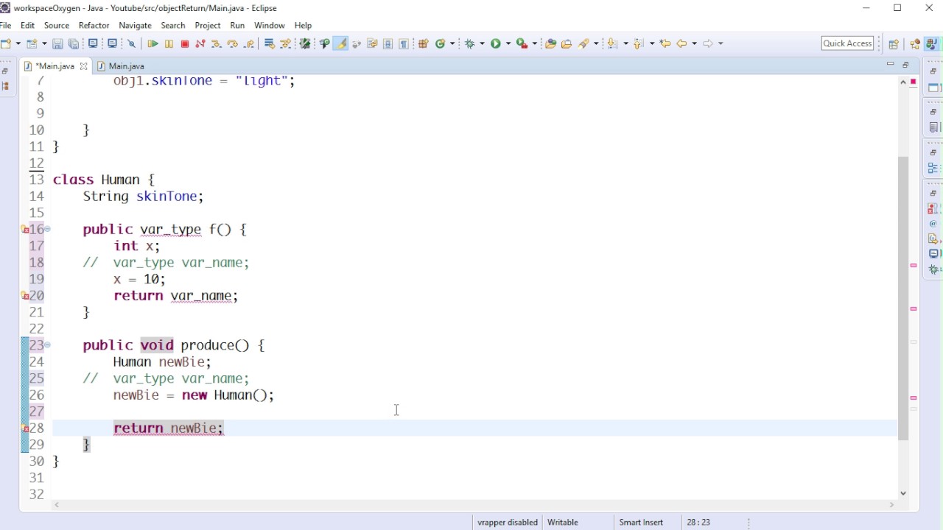The width and height of the screenshot is (943, 530).
Task: Minimize the editor area
Action: point(890,65)
